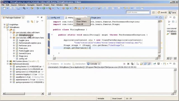Expand spring-beans-3.2.4.RELEASE.jar node
The height and width of the screenshot is (101, 179).
(x=11, y=66)
